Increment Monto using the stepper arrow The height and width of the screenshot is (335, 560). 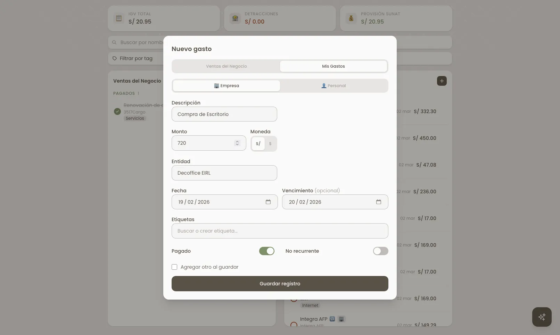click(x=237, y=141)
